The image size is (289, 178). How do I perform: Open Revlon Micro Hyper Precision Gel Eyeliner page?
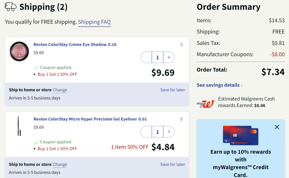pos(90,119)
